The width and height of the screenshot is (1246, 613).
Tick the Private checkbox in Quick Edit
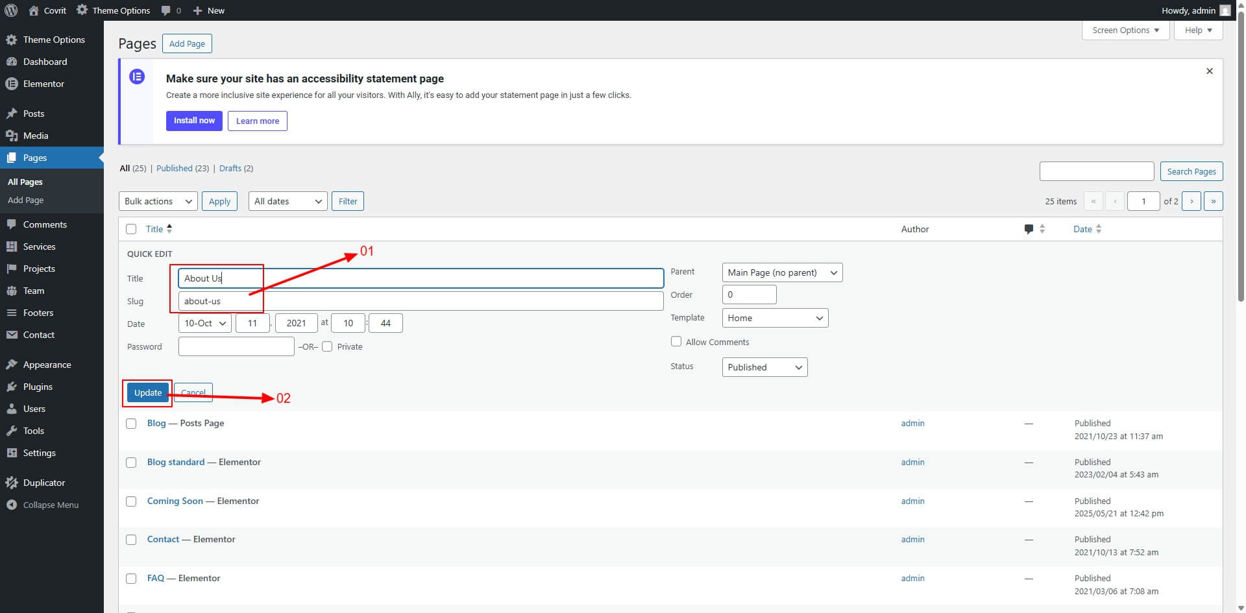click(327, 346)
